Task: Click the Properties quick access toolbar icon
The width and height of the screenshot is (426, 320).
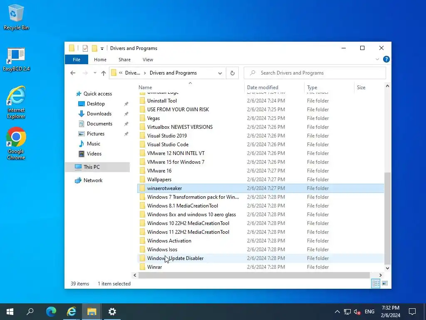Action: (x=85, y=48)
